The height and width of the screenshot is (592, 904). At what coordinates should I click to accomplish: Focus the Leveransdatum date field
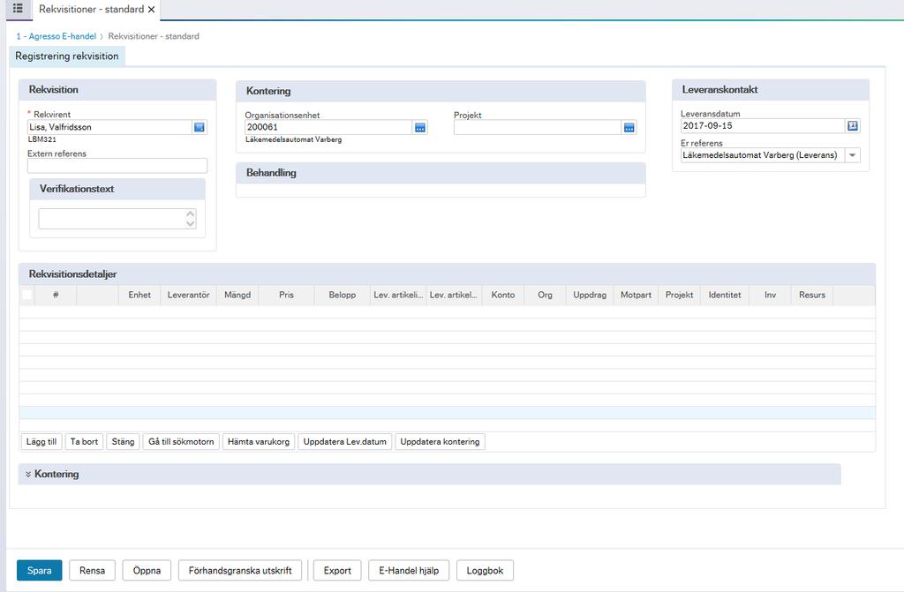(x=763, y=125)
